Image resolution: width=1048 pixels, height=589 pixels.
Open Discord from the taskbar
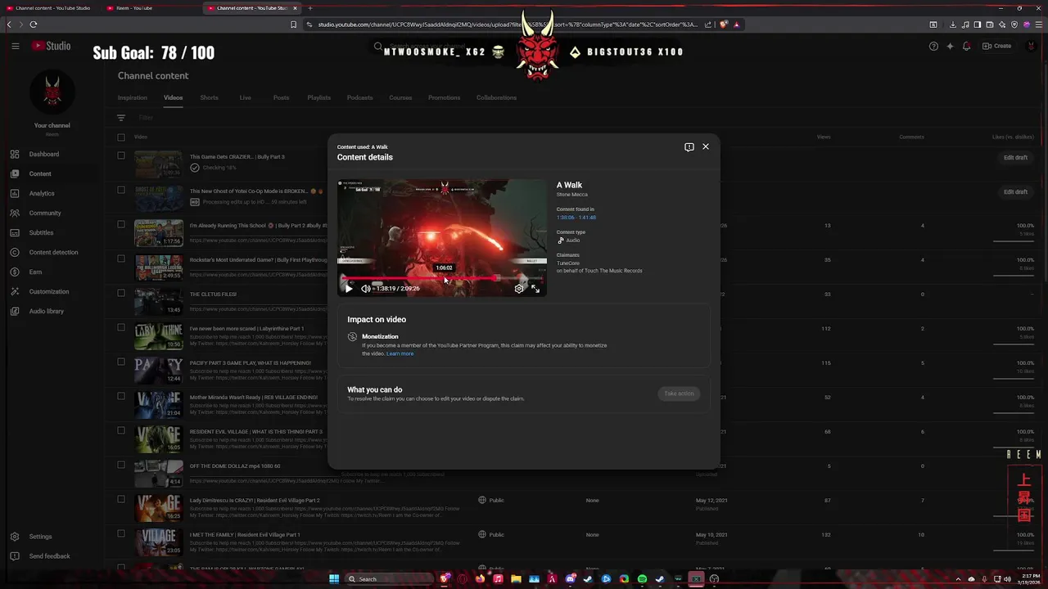click(570, 579)
